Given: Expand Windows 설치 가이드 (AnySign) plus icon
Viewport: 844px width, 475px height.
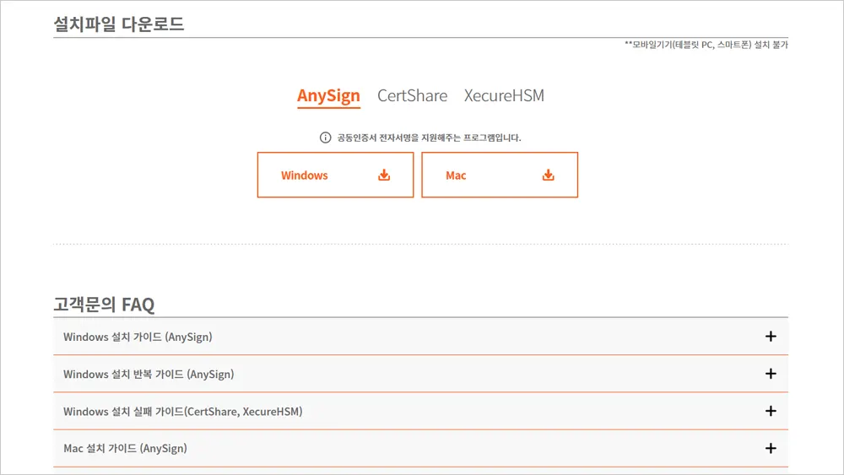Looking at the screenshot, I should click(x=771, y=336).
